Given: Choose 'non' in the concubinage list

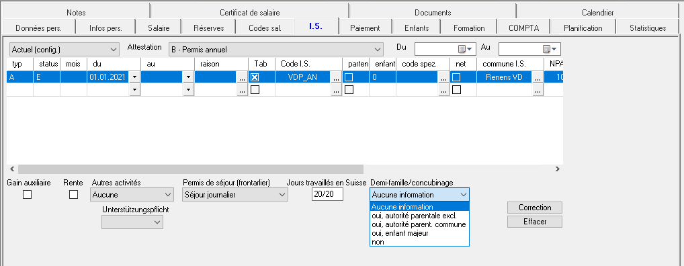Looking at the screenshot, I should click(419, 242).
